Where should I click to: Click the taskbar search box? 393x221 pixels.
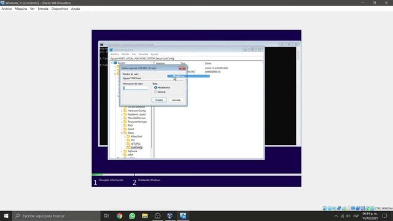56,215
